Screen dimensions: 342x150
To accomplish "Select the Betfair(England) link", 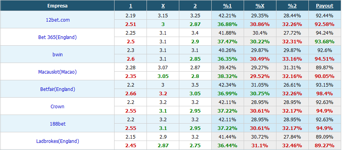I will point(58,89).
